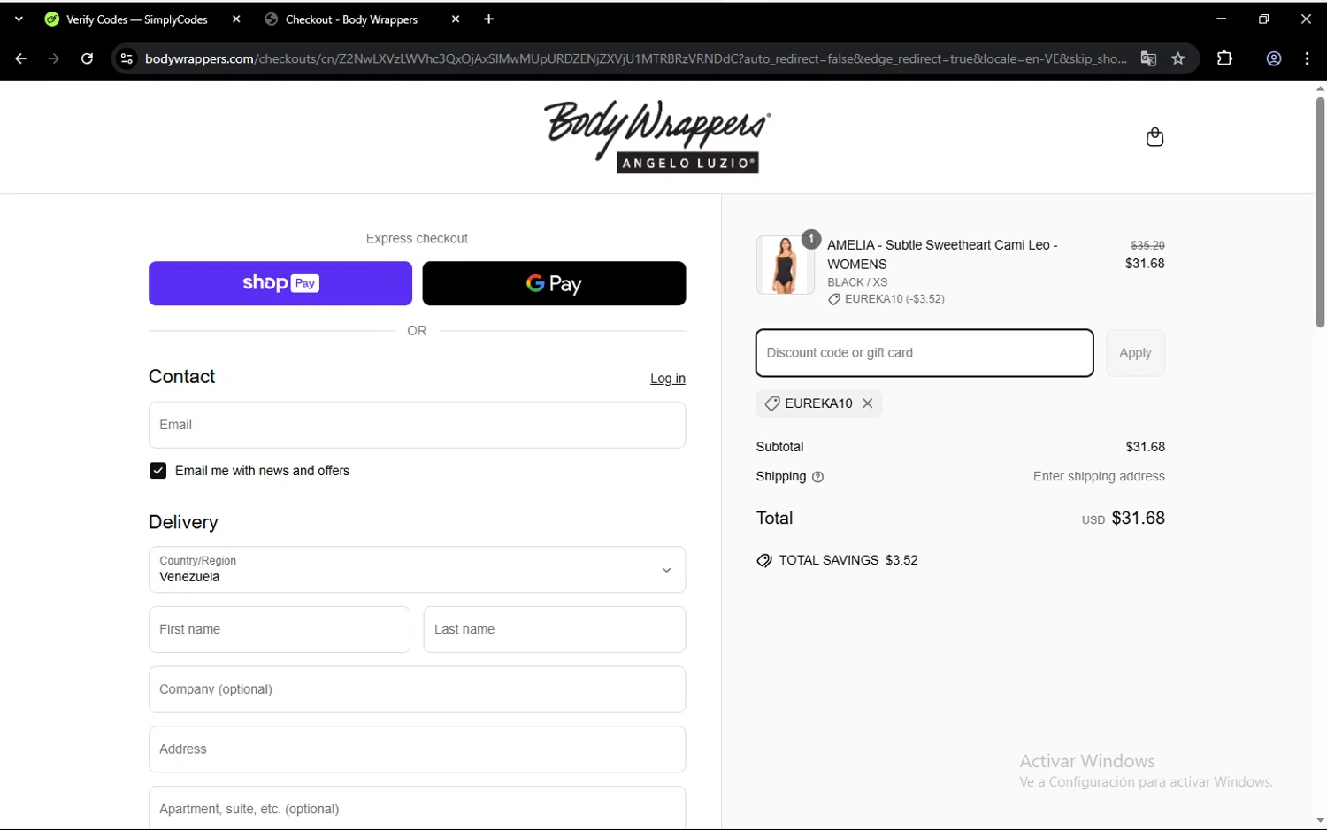The image size is (1327, 830).
Task: Remove the EUREKA10 discount code
Action: [868, 403]
